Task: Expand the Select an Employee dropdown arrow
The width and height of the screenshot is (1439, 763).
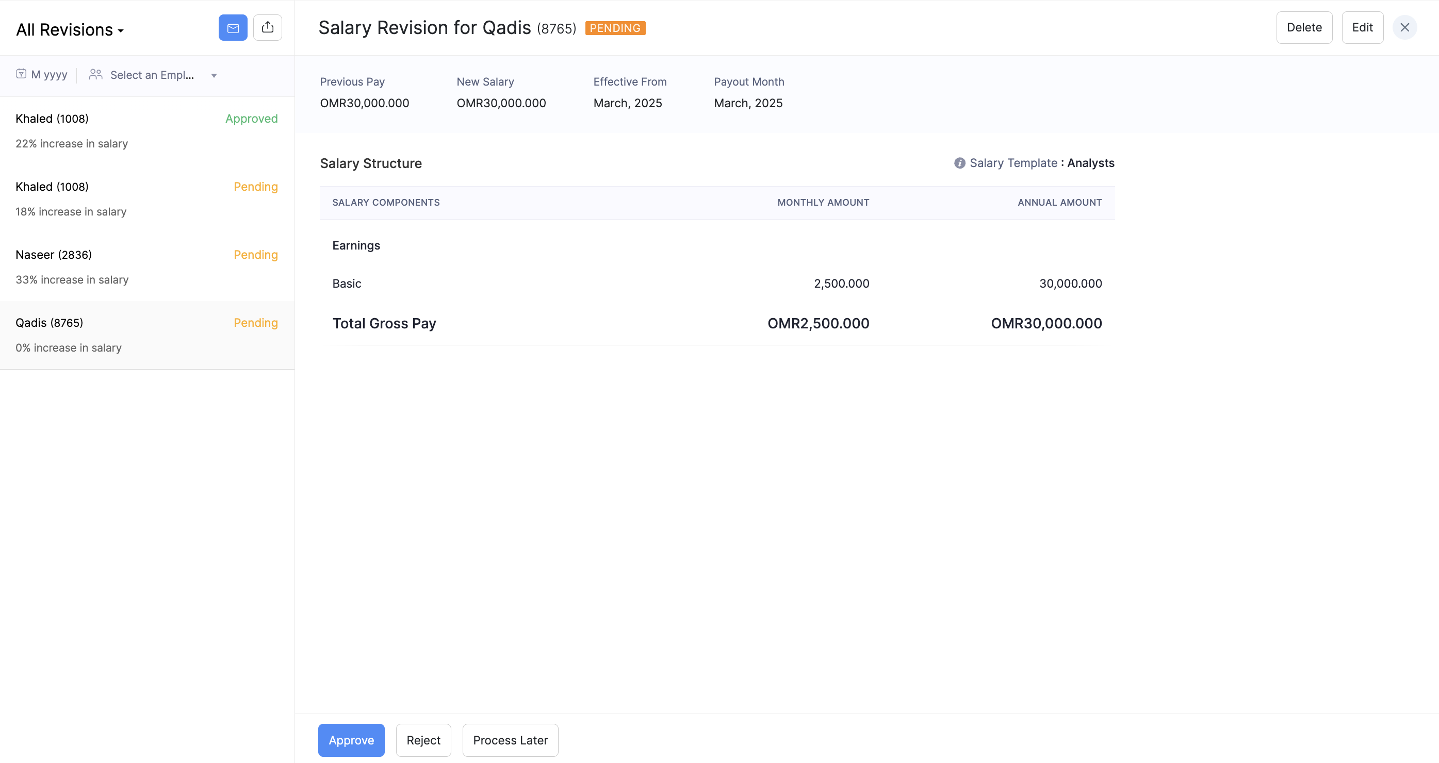Action: coord(214,75)
